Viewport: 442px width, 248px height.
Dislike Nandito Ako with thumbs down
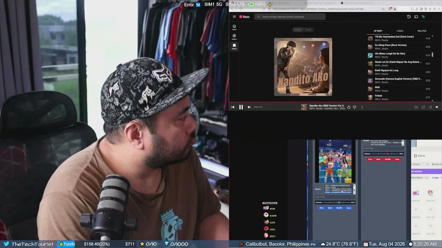point(355,107)
